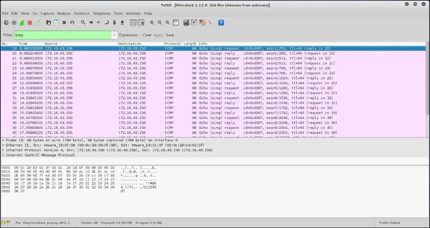
Task: Sort packets by the Time column
Action: pos(31,44)
